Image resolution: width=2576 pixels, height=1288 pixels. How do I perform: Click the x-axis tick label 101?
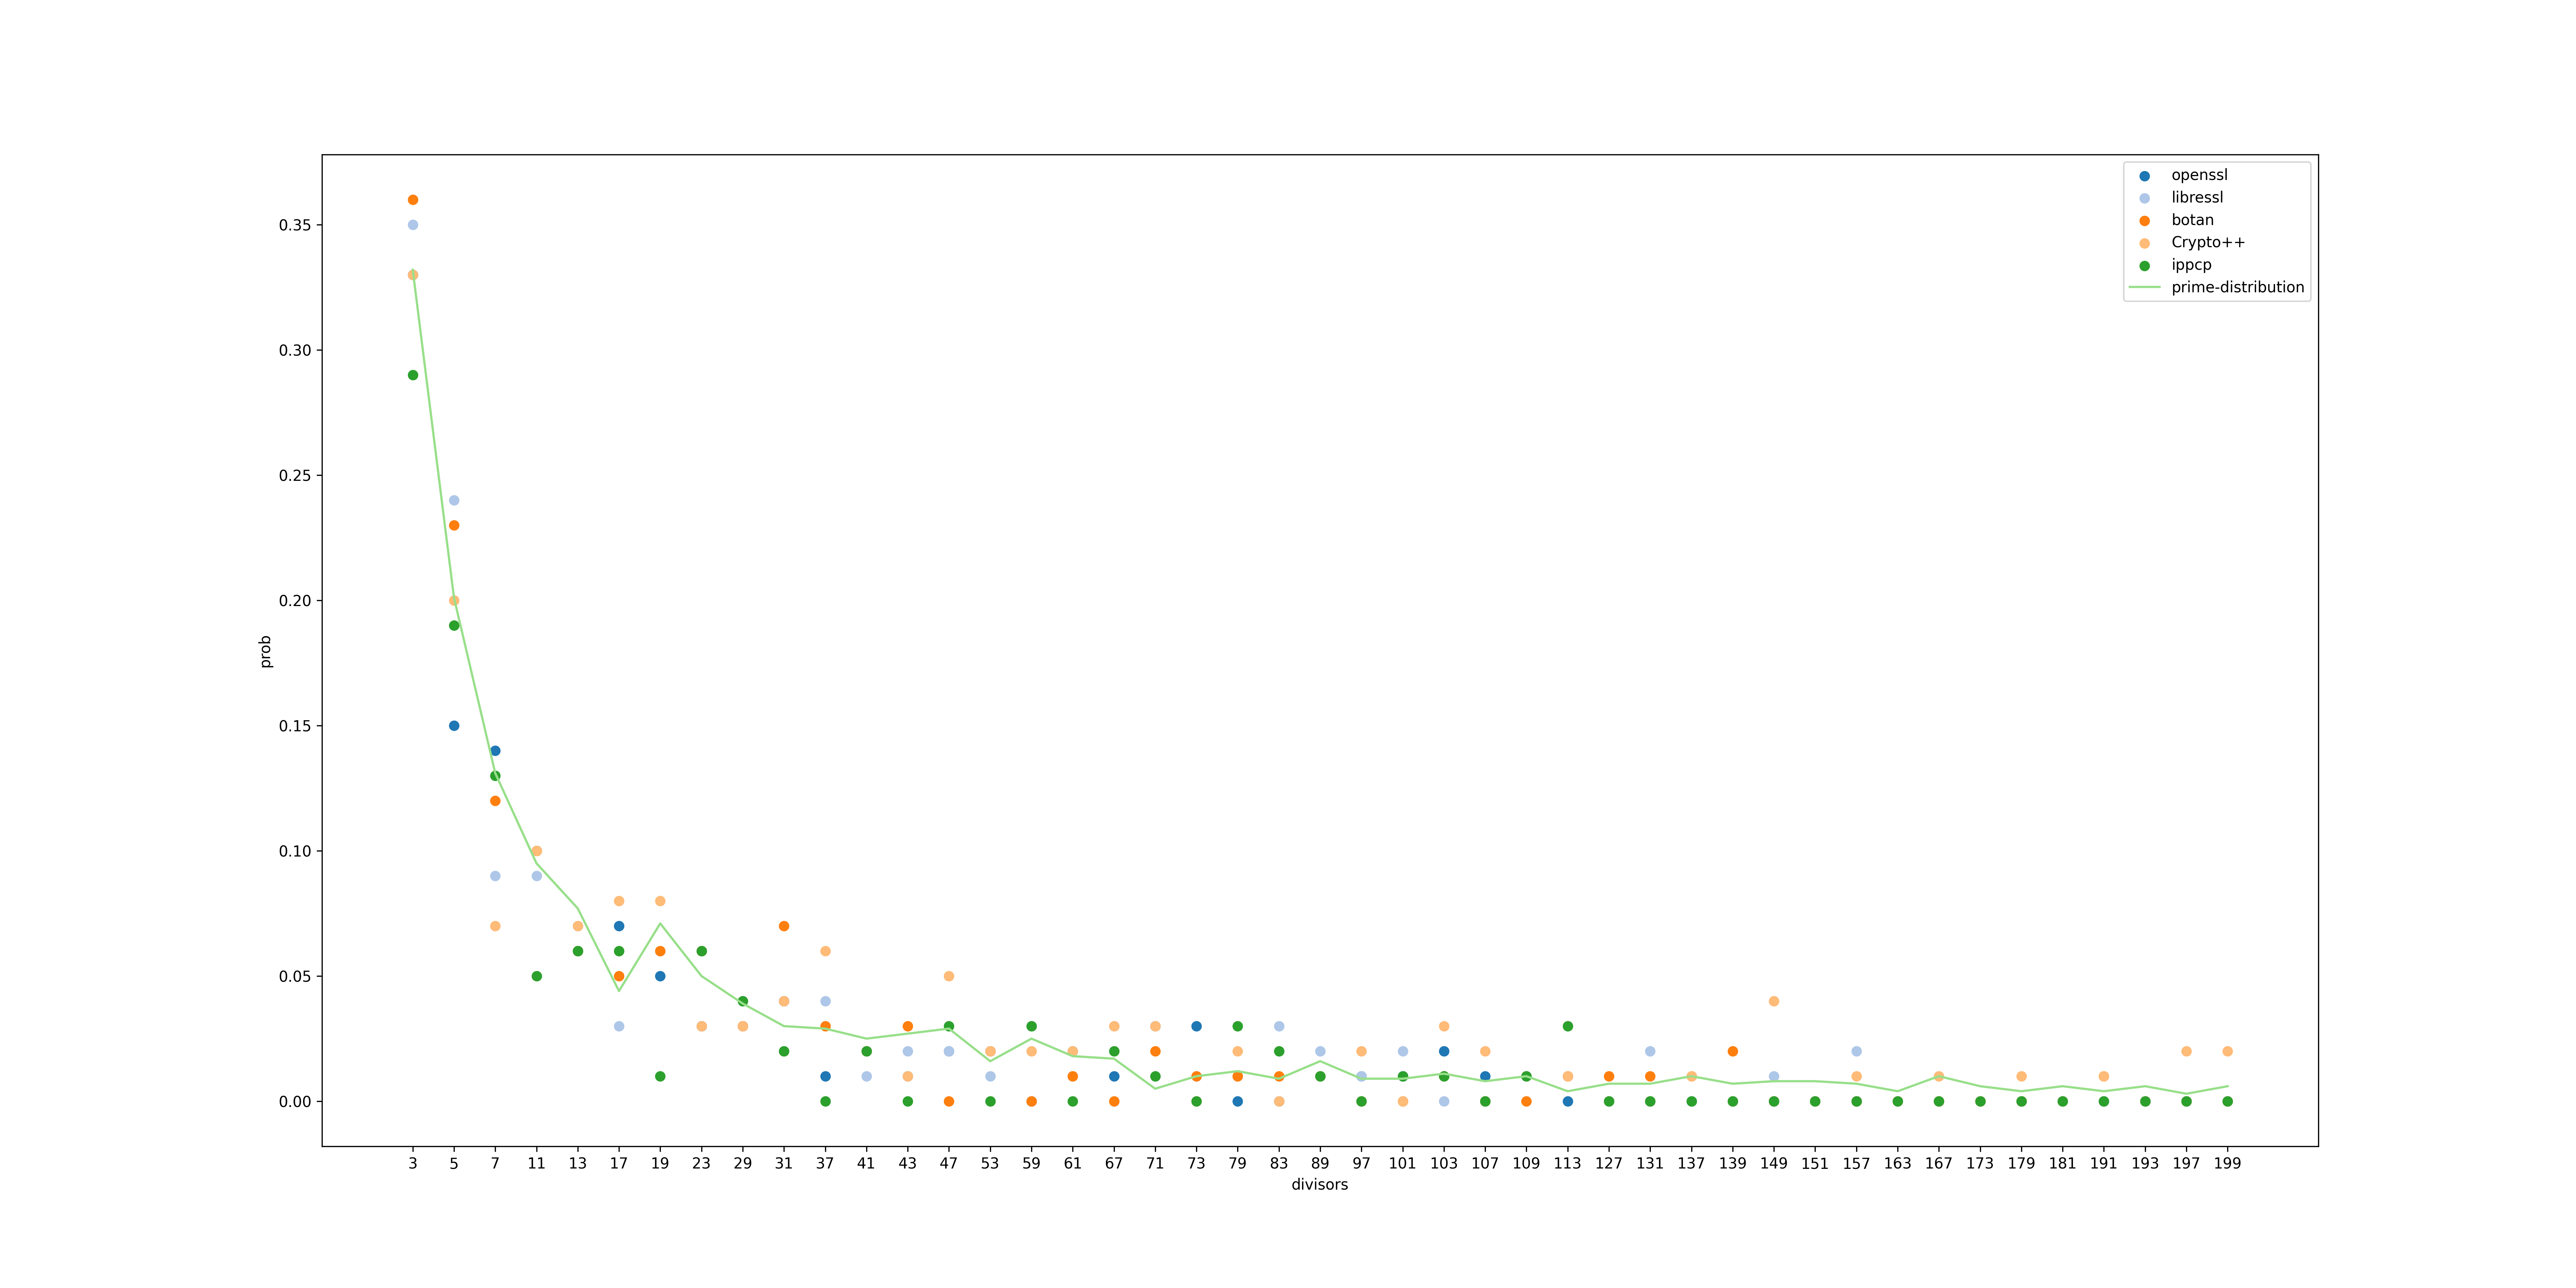[x=1402, y=1164]
